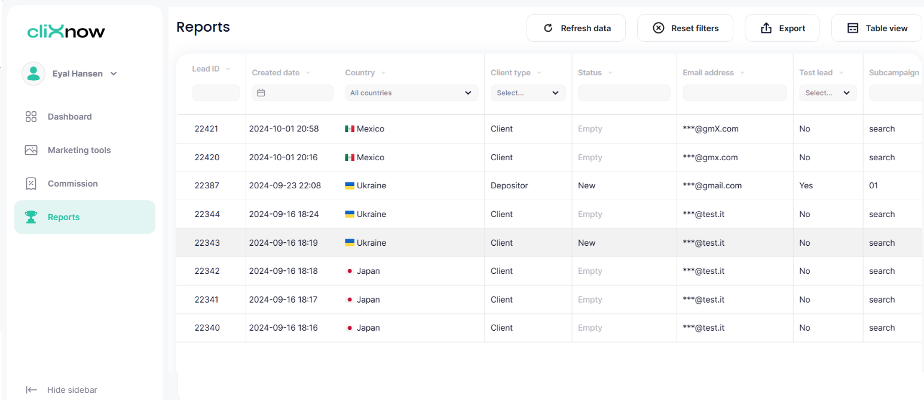Expand the Eyal Hansen account menu
Viewport: 924px width, 400px height.
click(x=114, y=74)
